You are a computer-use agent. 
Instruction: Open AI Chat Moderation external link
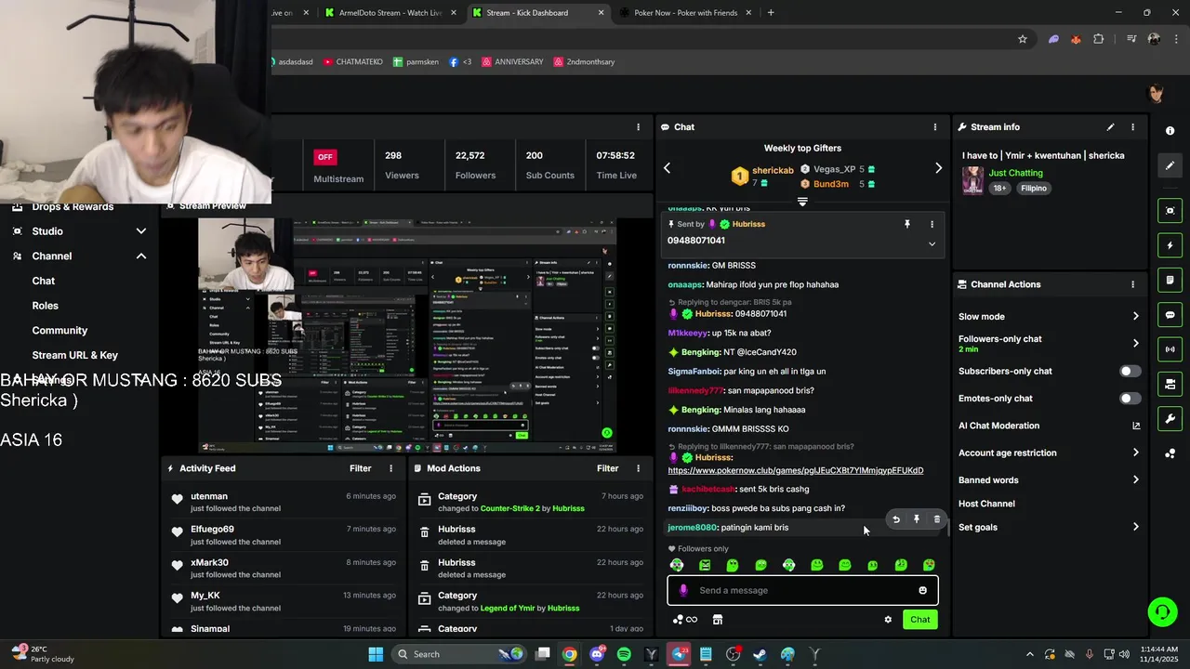pos(1136,426)
